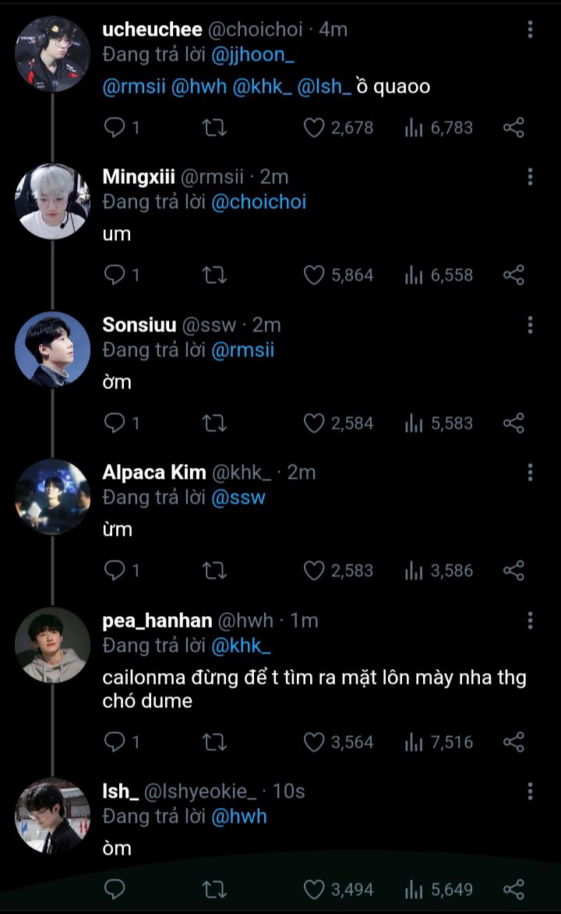Screen dimensions: 561x914
Task: Open @choichoi link in Mingxiii's reply
Action: pyautogui.click(x=259, y=202)
